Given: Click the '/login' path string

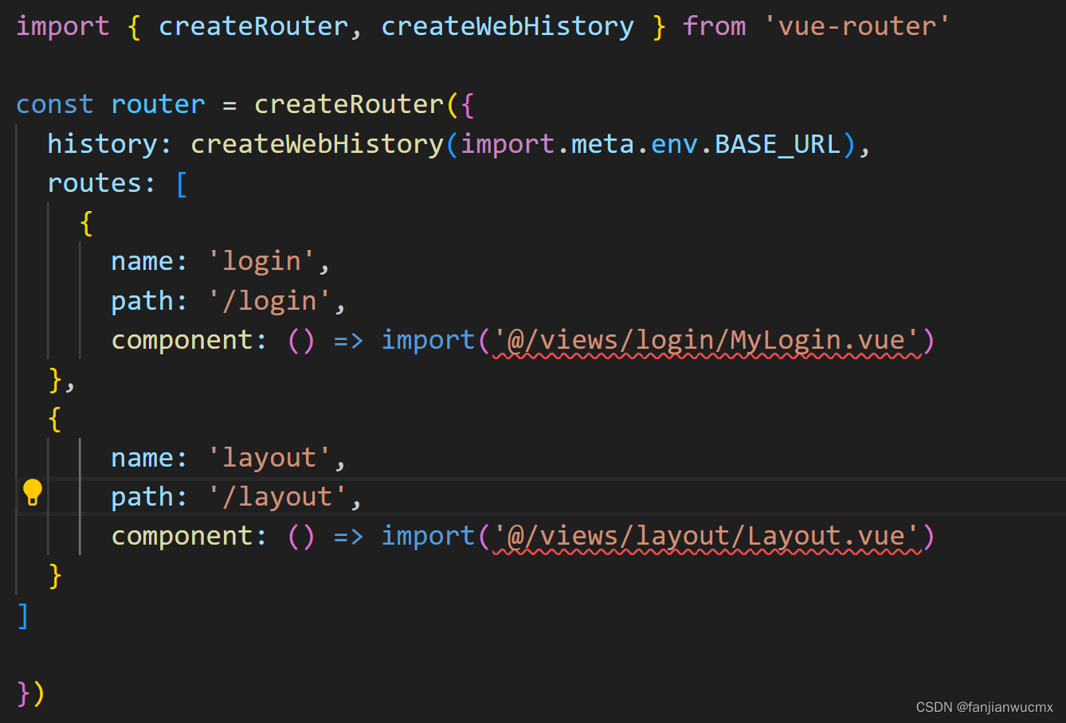Looking at the screenshot, I should (x=269, y=301).
